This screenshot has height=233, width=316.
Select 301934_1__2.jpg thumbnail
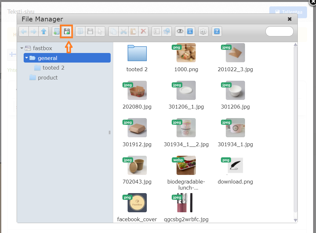186,128
